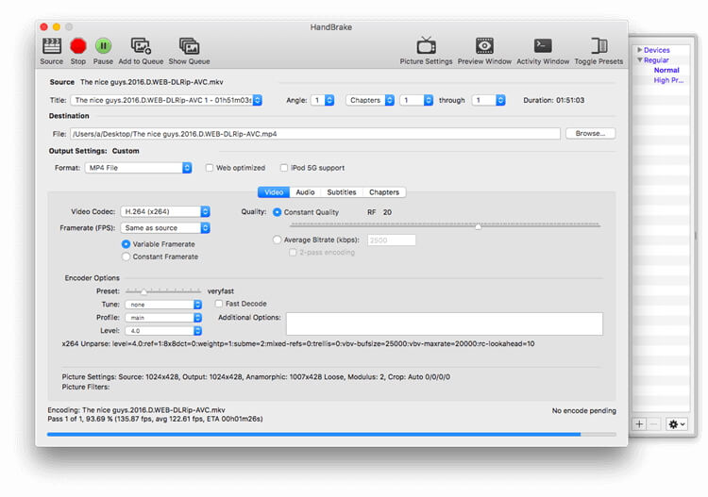Pause the encoding job
Viewport: 708px width, 497px height.
[x=104, y=45]
